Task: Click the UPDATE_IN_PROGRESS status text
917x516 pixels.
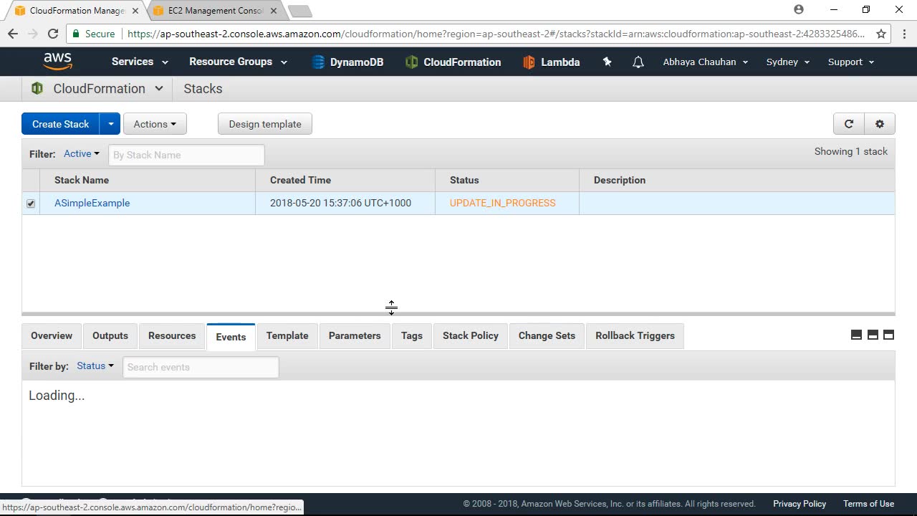Action: (x=503, y=203)
